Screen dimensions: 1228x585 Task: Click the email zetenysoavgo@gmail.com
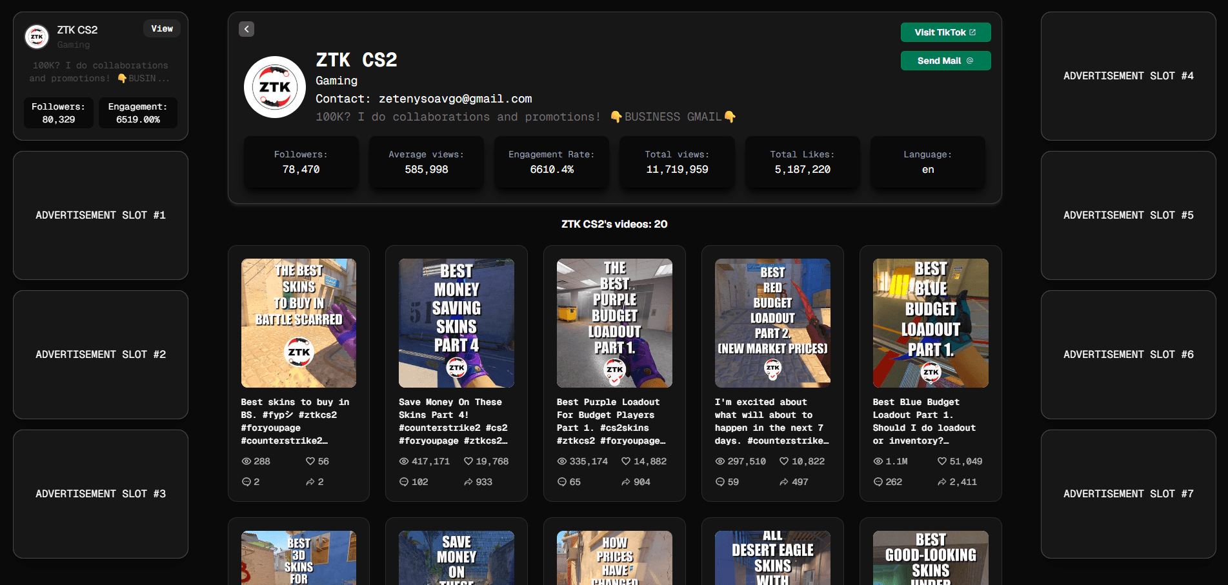pos(455,99)
